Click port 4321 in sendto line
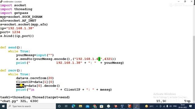The width and height of the screenshot is (195, 109). coord(108,59)
